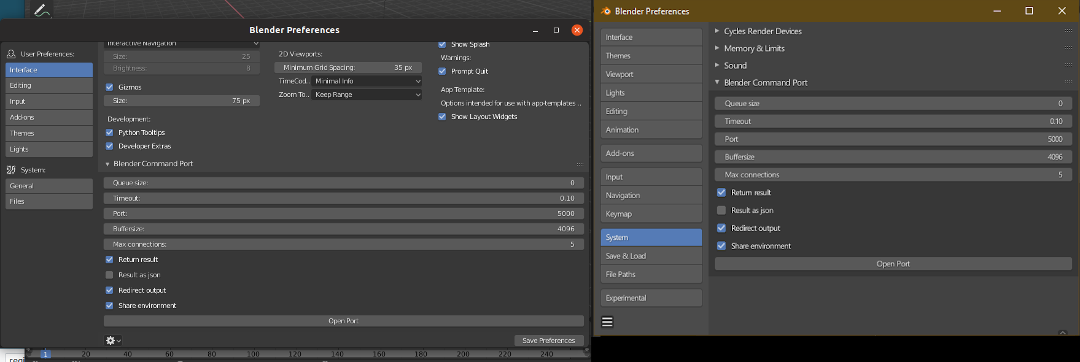Toggle the Prompt Quit checkbox
The width and height of the screenshot is (1080, 362).
tap(442, 71)
